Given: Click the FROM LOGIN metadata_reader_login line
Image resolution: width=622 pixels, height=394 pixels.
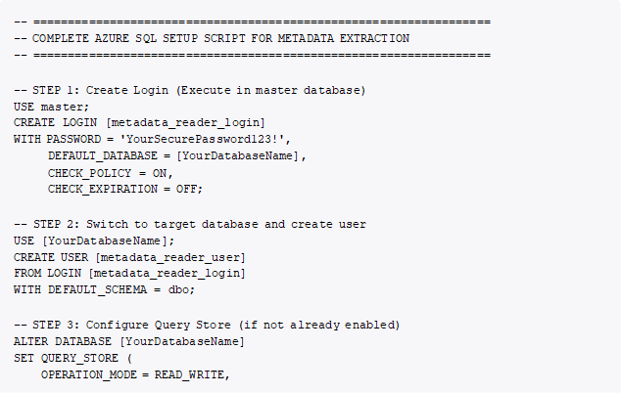Looking at the screenshot, I should (129, 273).
